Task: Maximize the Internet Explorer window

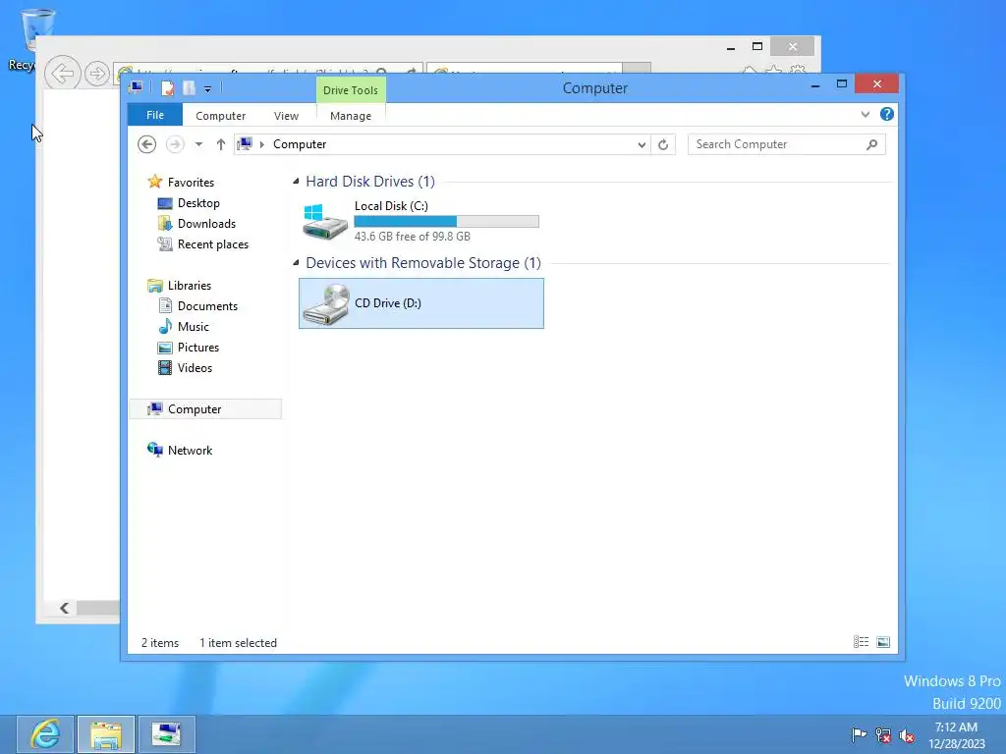Action: 757,46
